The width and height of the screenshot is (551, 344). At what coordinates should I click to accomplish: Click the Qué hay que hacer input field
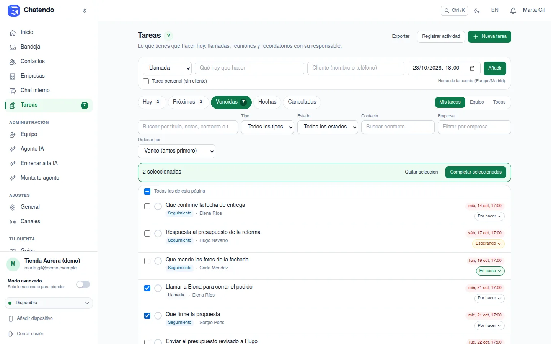(249, 68)
